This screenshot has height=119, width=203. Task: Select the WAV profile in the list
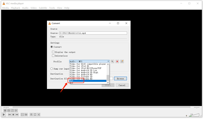point(88,81)
